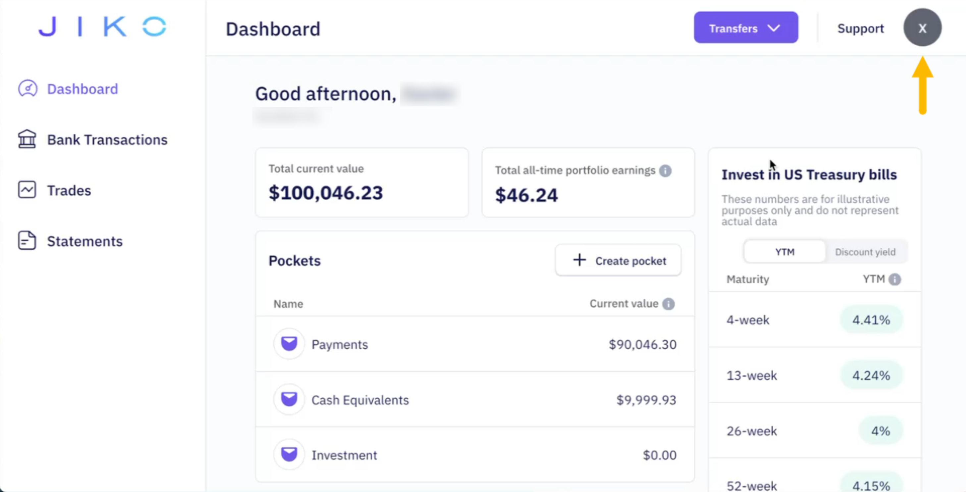
Task: Click the Payments pocket icon
Action: (289, 344)
